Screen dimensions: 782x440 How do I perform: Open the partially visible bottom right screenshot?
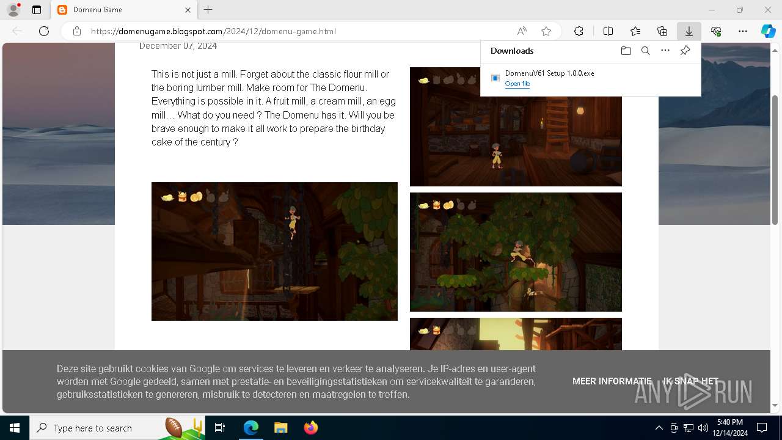[516, 334]
